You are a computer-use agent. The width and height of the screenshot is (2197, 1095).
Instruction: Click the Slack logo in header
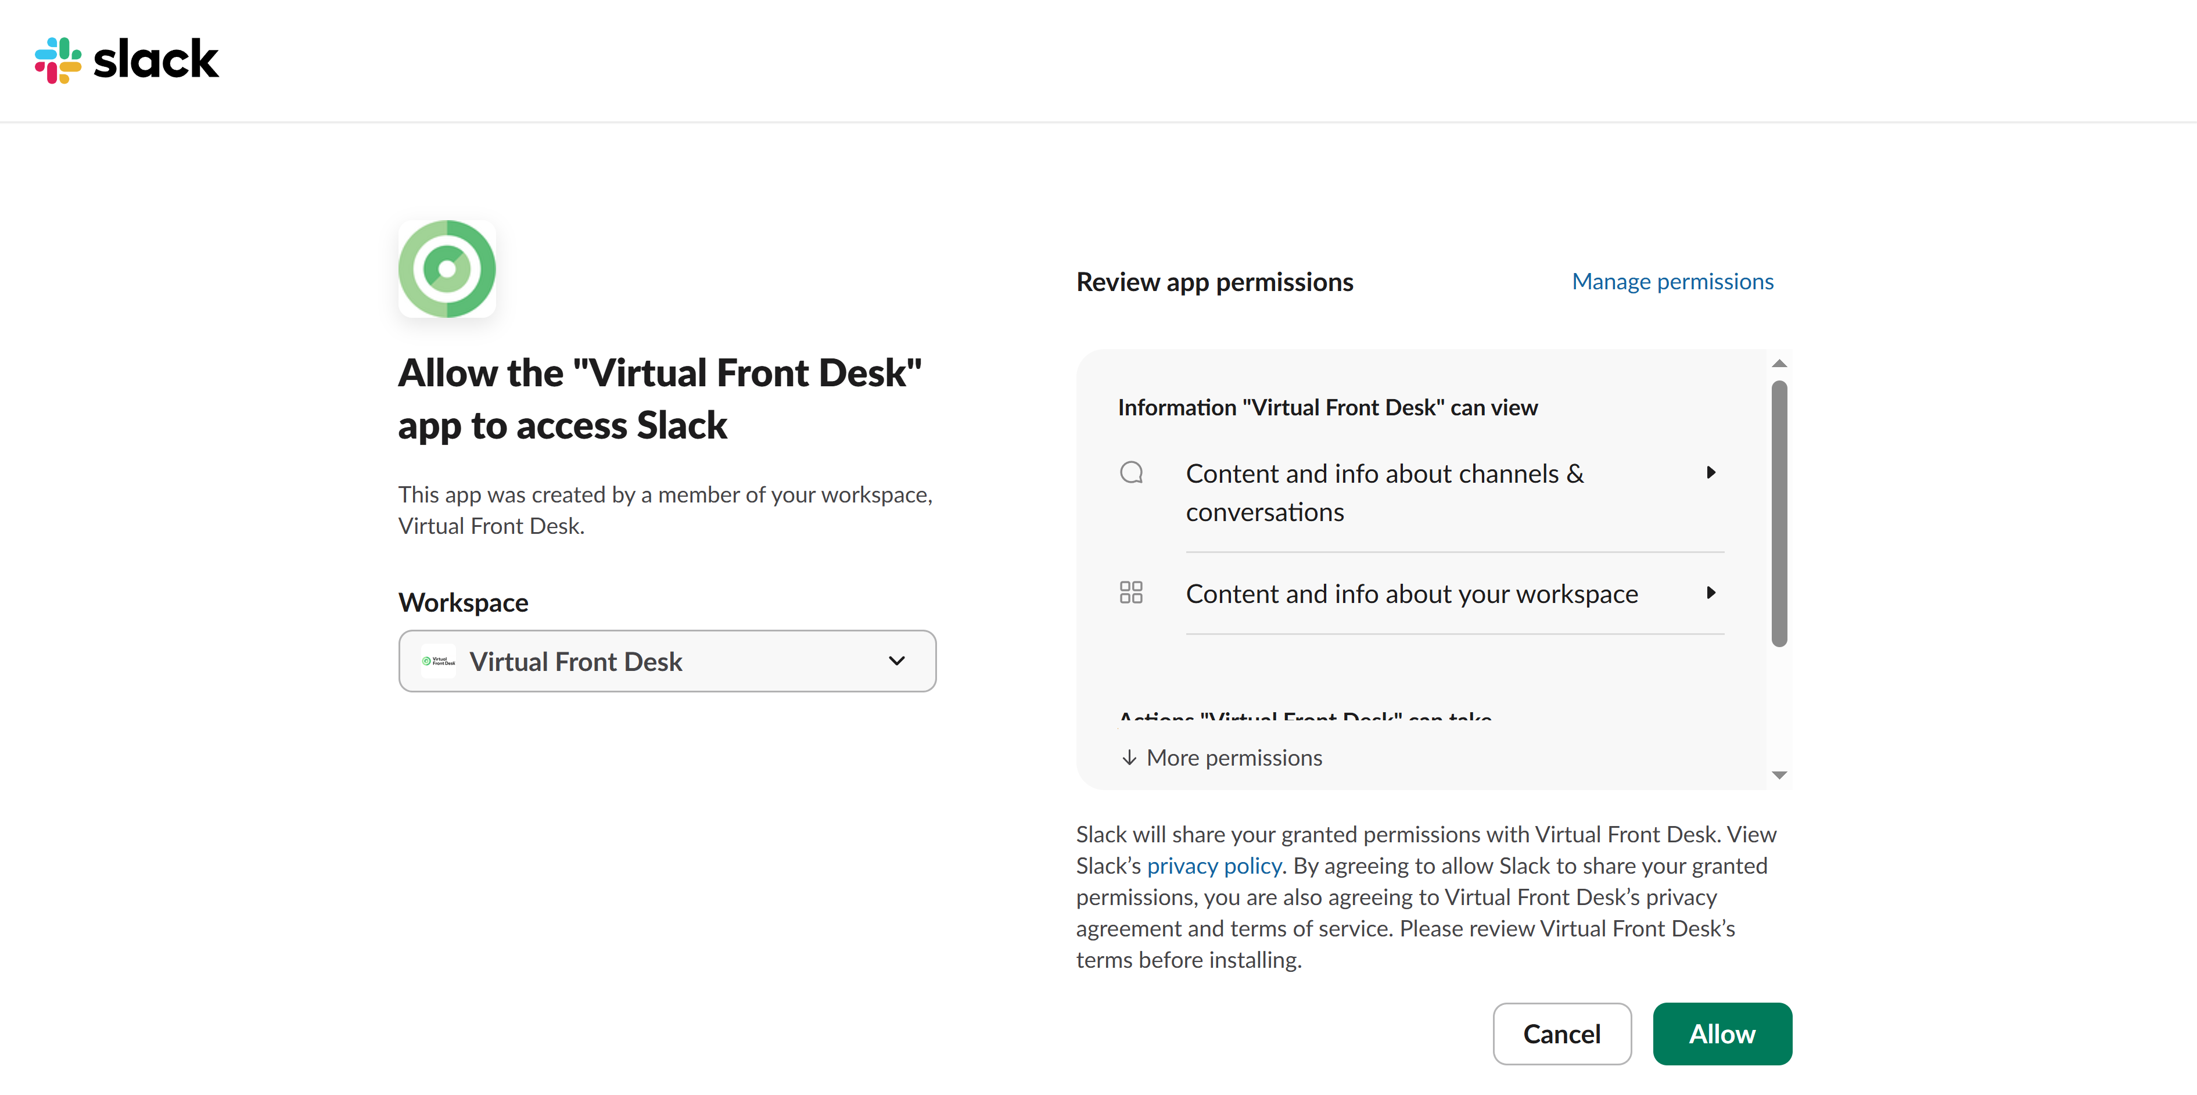pos(126,60)
